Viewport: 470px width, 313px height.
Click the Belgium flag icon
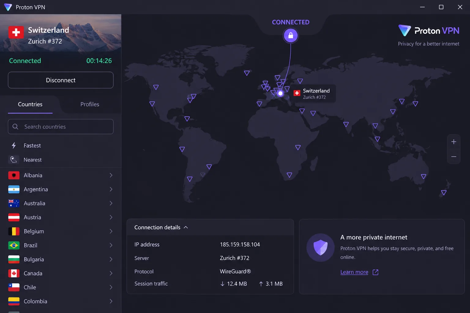pyautogui.click(x=14, y=231)
